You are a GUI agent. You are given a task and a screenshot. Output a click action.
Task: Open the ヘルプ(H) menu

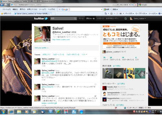click(x=52, y=9)
